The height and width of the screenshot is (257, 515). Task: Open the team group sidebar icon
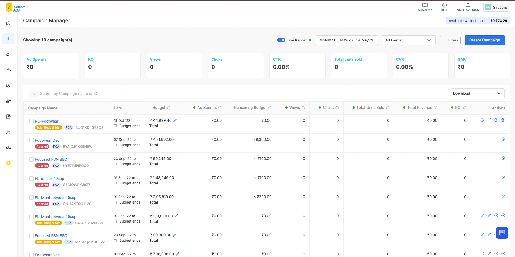coord(8,148)
